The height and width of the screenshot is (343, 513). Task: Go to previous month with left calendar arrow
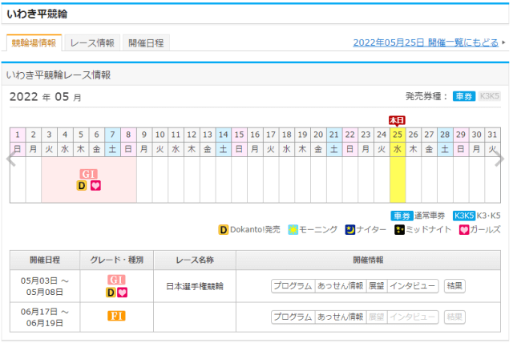tap(10, 159)
